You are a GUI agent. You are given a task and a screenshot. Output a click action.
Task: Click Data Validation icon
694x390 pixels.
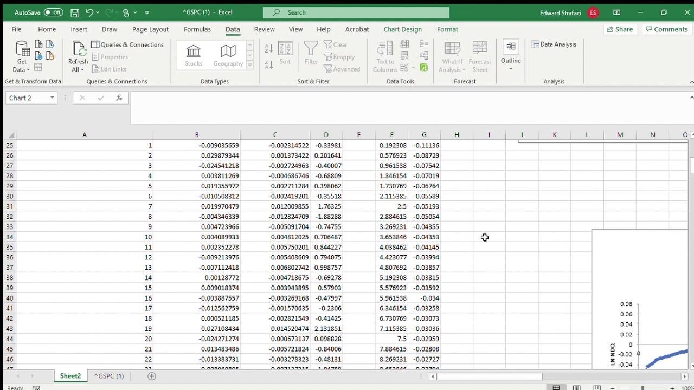click(404, 68)
